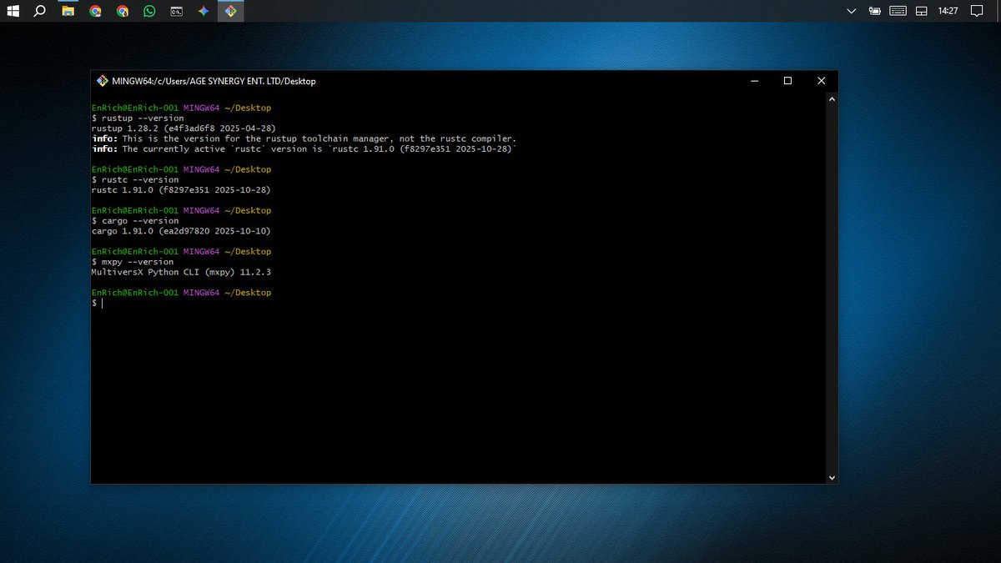Screen dimensions: 1001x563
Task: Minimize the MINGW64 terminal window
Action: [x=754, y=81]
